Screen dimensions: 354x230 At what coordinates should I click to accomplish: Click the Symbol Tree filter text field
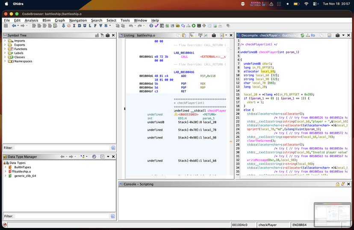(61, 147)
